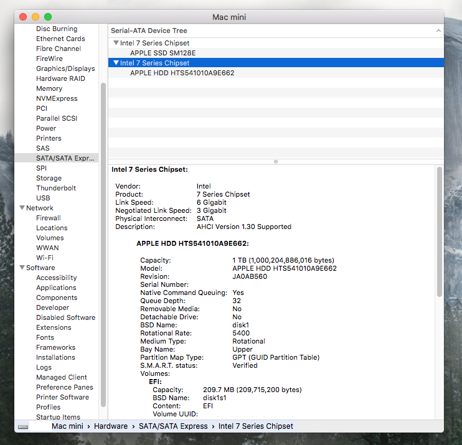Image resolution: width=462 pixels, height=445 pixels.
Task: Select NVMExpress in sidebar
Action: (x=57, y=98)
